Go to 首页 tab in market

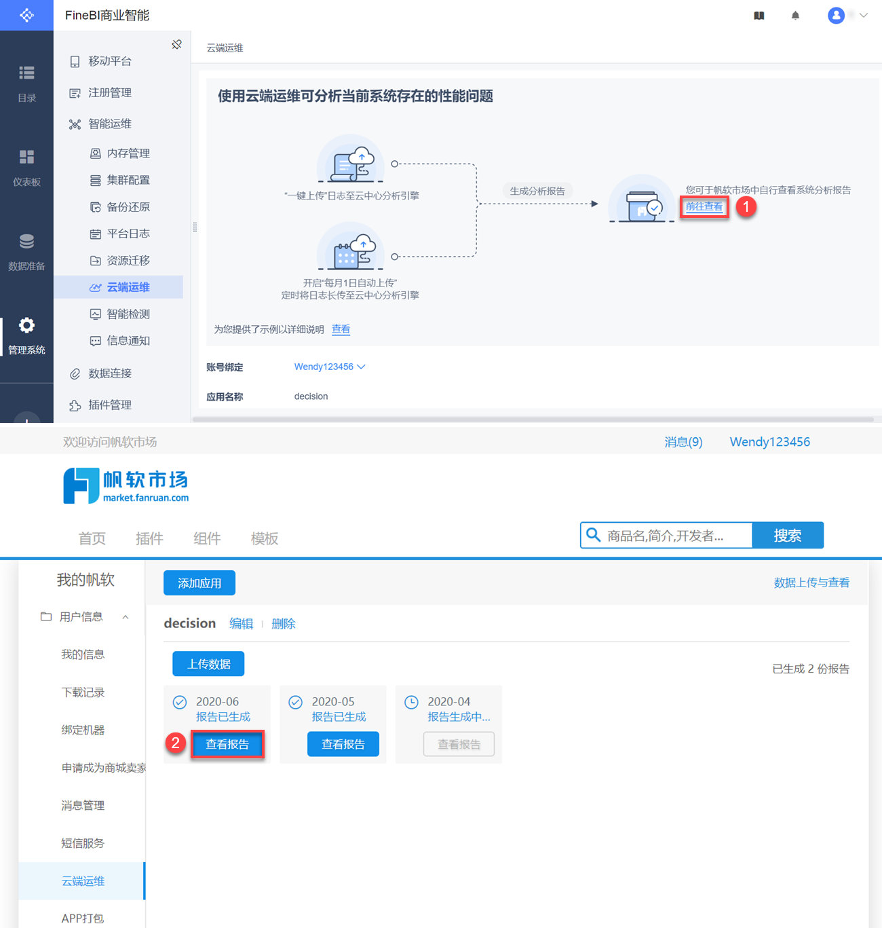[92, 538]
